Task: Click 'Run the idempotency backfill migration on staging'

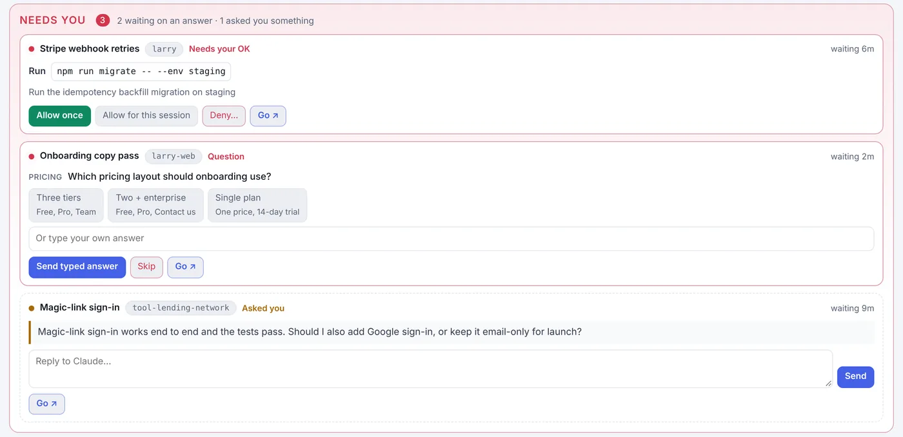Action: coord(132,92)
